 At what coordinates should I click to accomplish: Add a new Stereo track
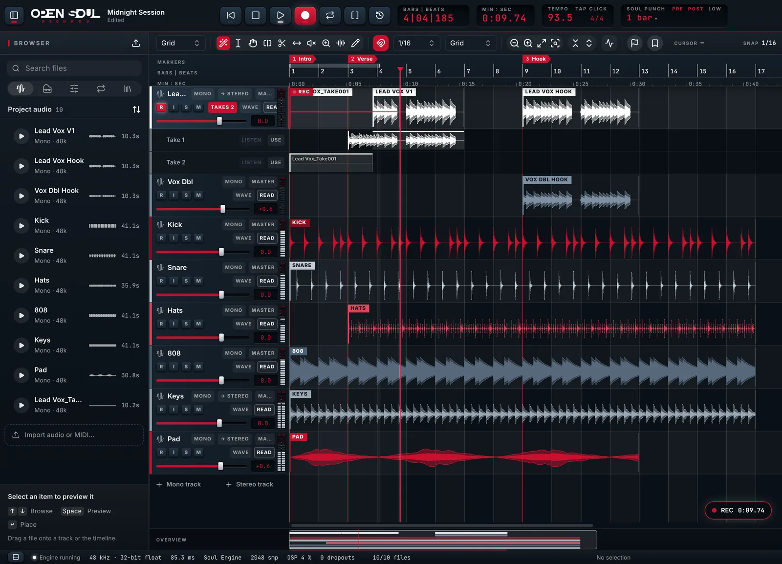tap(249, 484)
